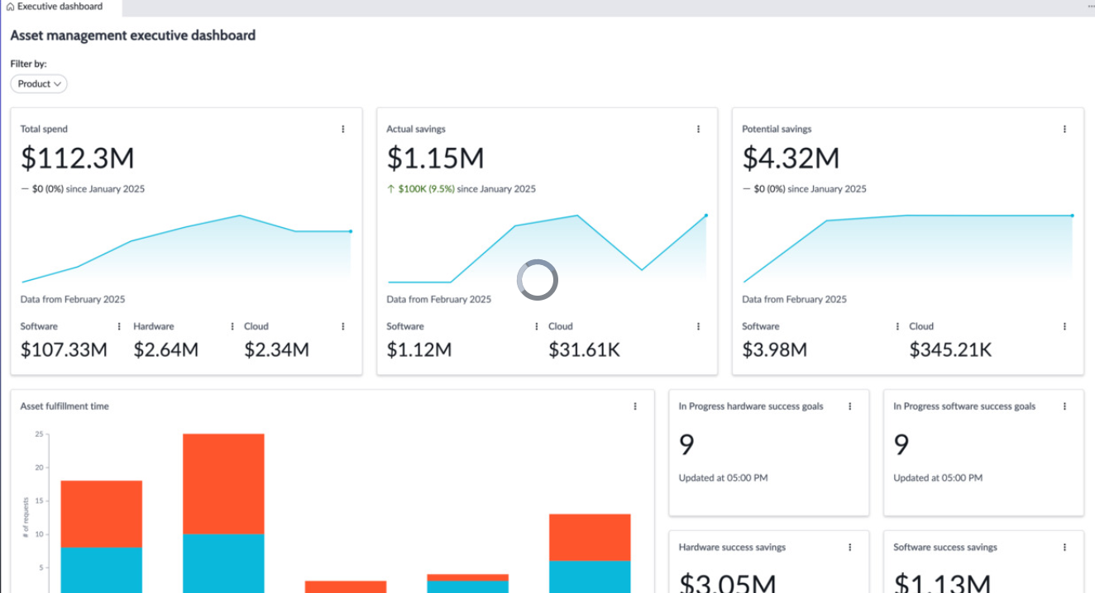Viewport: 1095px width, 593px height.
Task: Click the $112.3M Total spend value
Action: coord(77,158)
